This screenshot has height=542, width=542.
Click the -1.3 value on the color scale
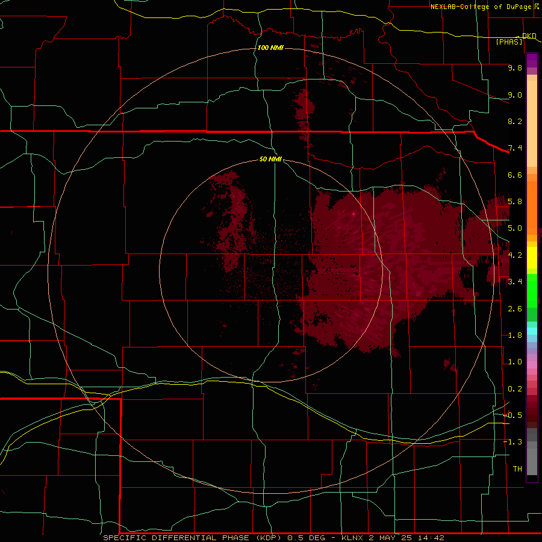pos(513,442)
